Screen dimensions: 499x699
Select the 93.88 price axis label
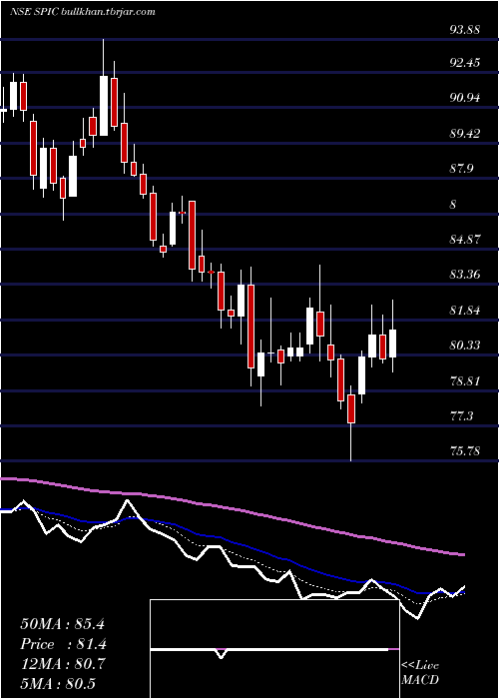tap(465, 30)
